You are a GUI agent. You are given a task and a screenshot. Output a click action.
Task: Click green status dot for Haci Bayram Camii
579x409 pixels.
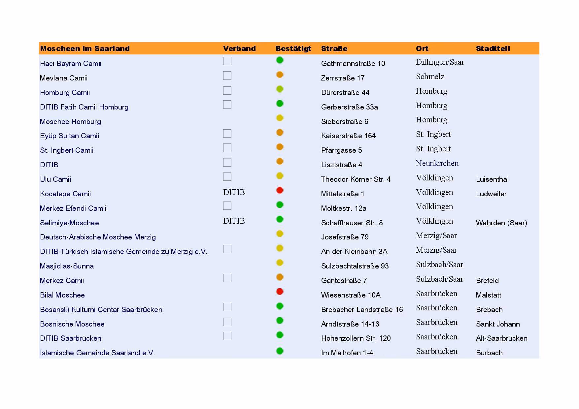coord(280,60)
